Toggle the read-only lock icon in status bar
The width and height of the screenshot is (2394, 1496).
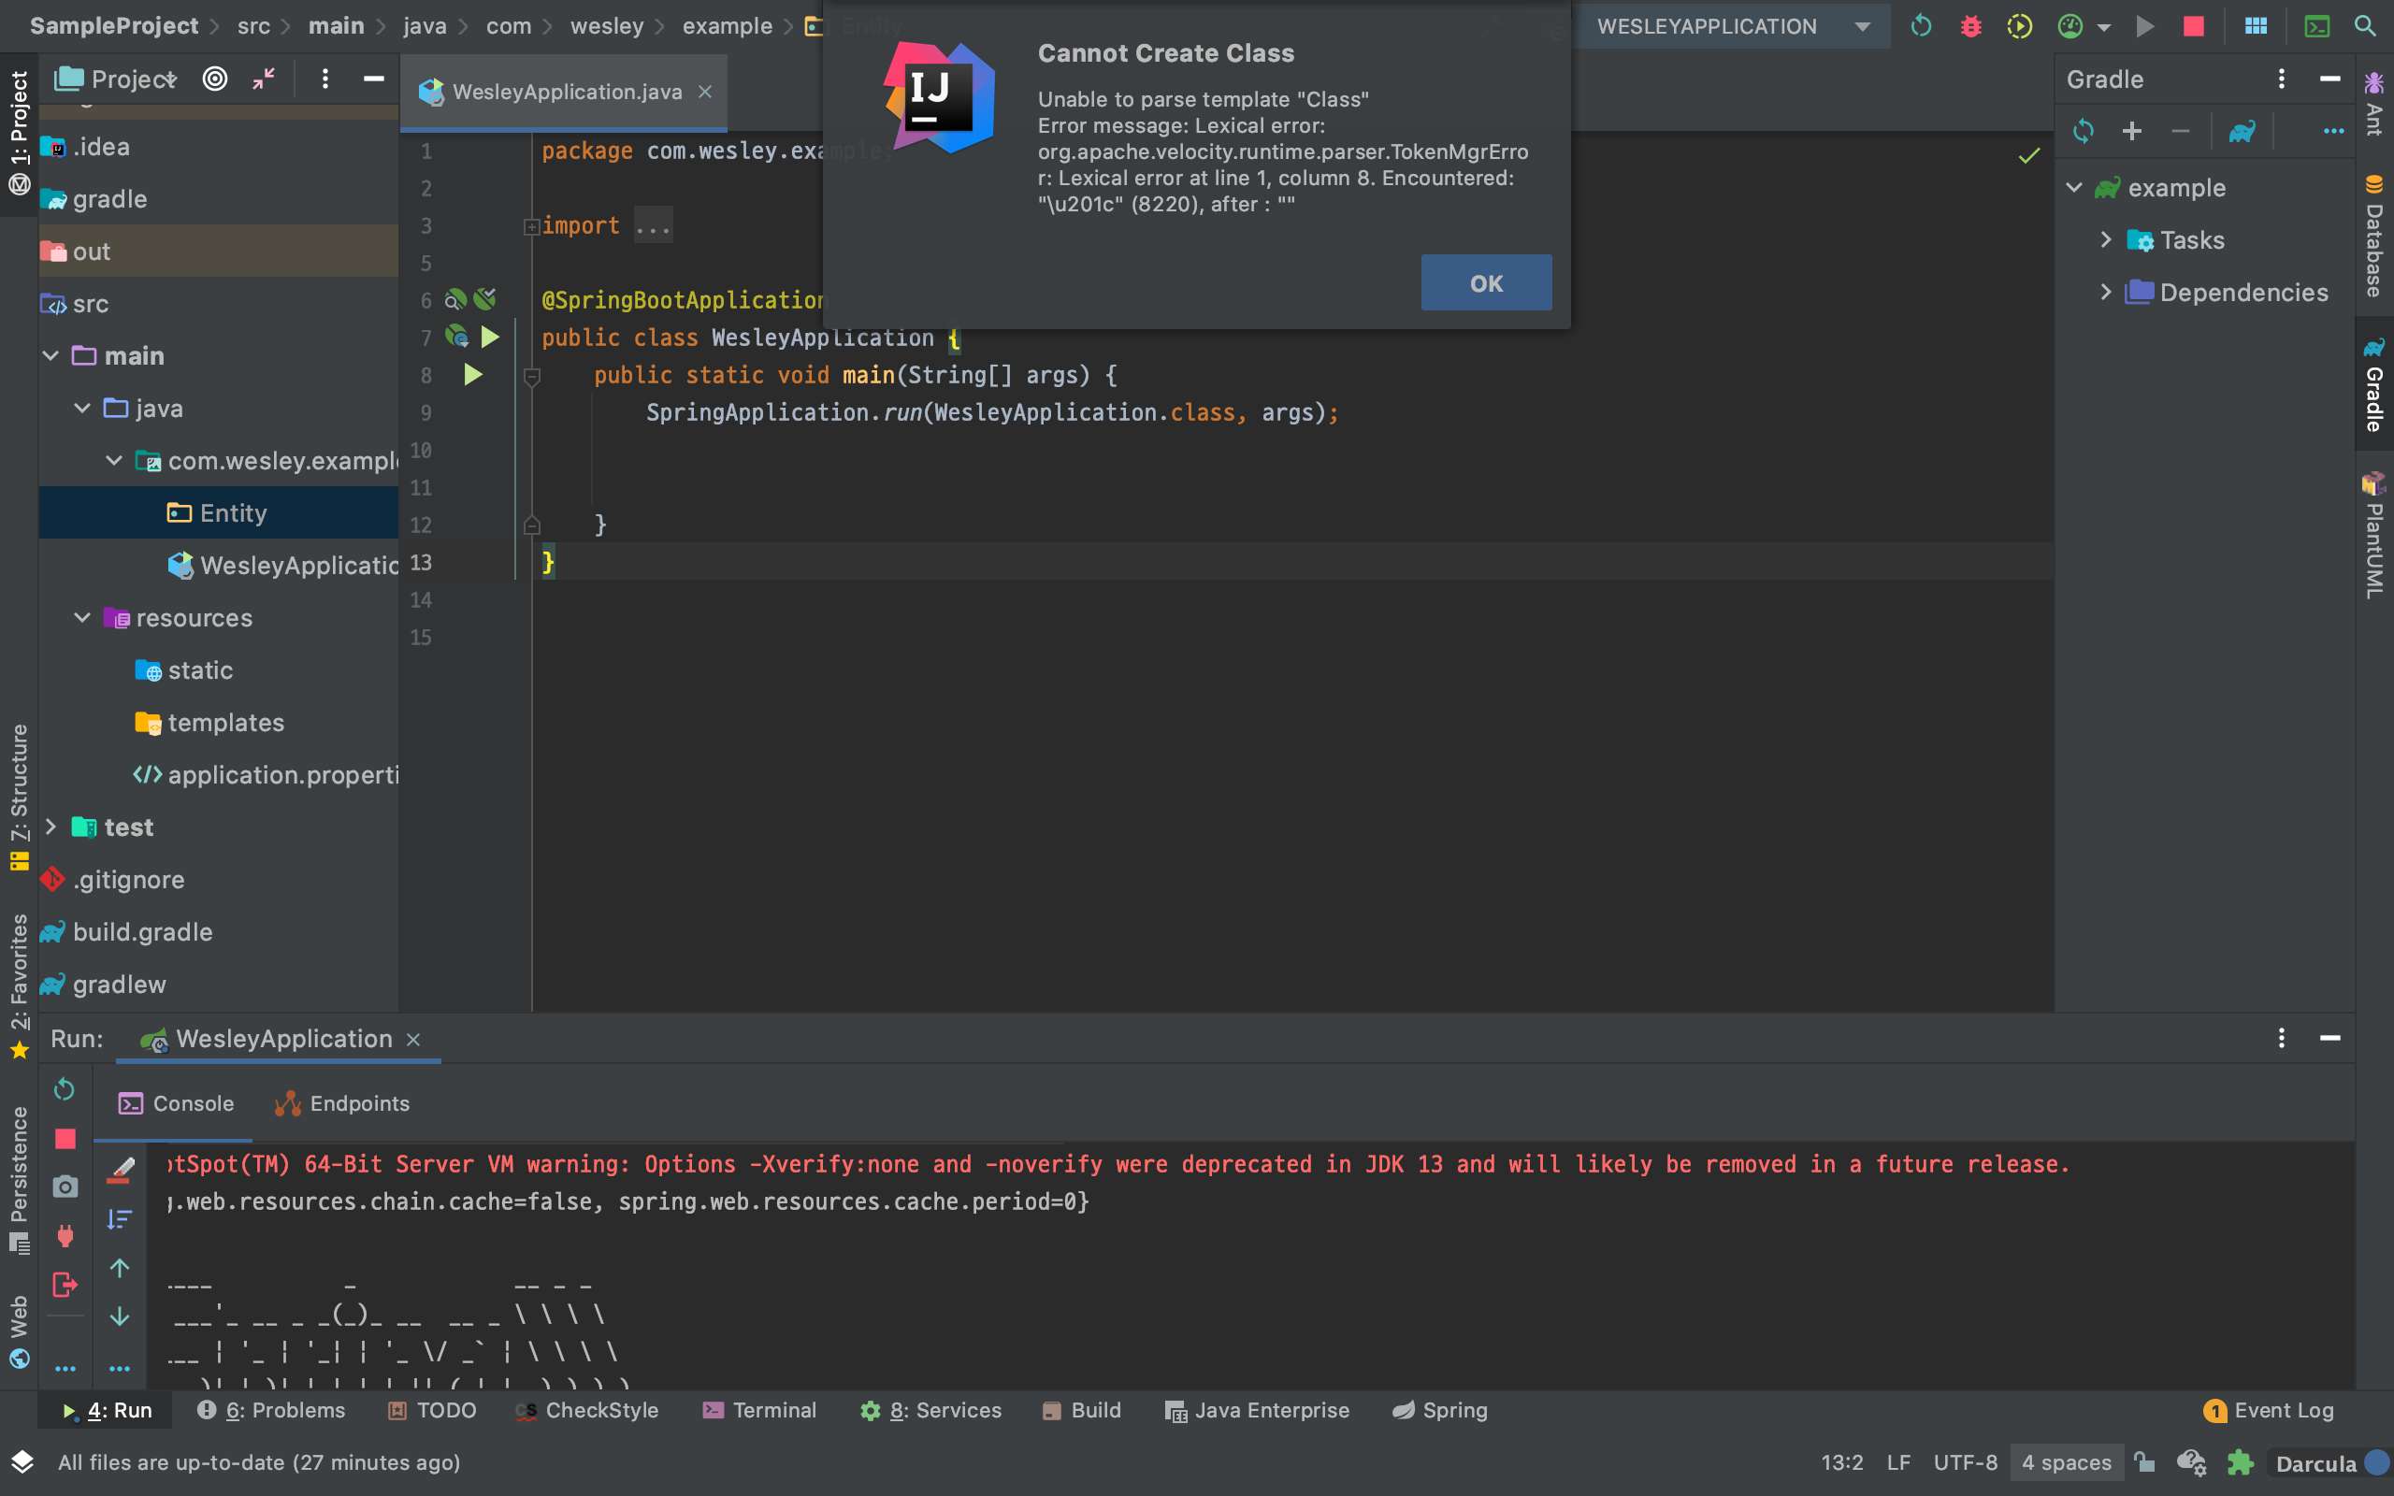pyautogui.click(x=2143, y=1462)
